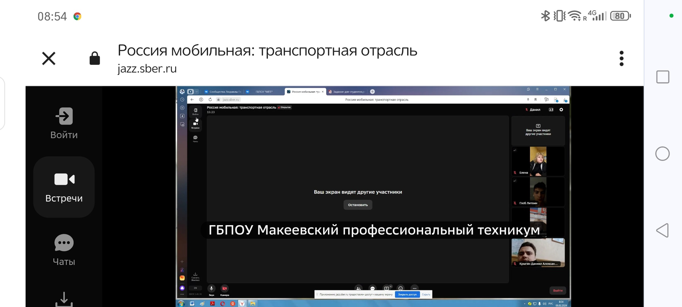Open the browser hamburger menu

(537, 89)
